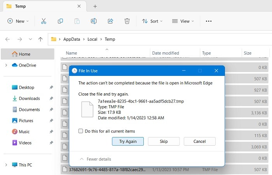This screenshot has height=175, width=272.
Task: Unpin Downloads using its pin icon
Action: pos(51,98)
